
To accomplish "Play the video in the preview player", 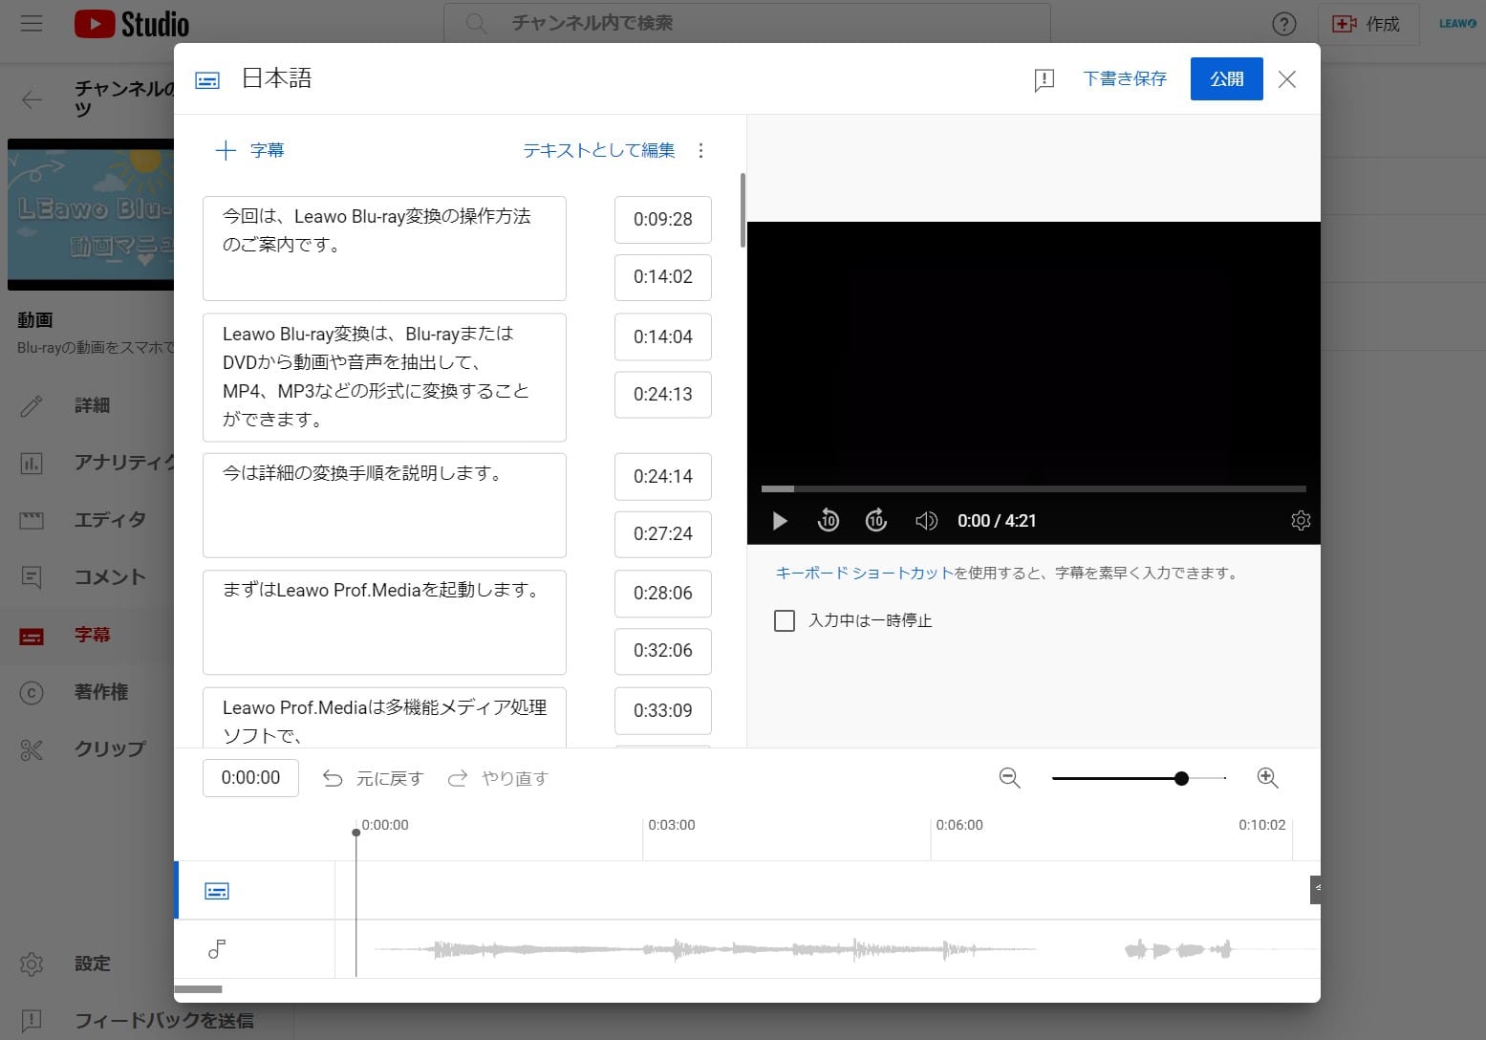I will (x=780, y=521).
